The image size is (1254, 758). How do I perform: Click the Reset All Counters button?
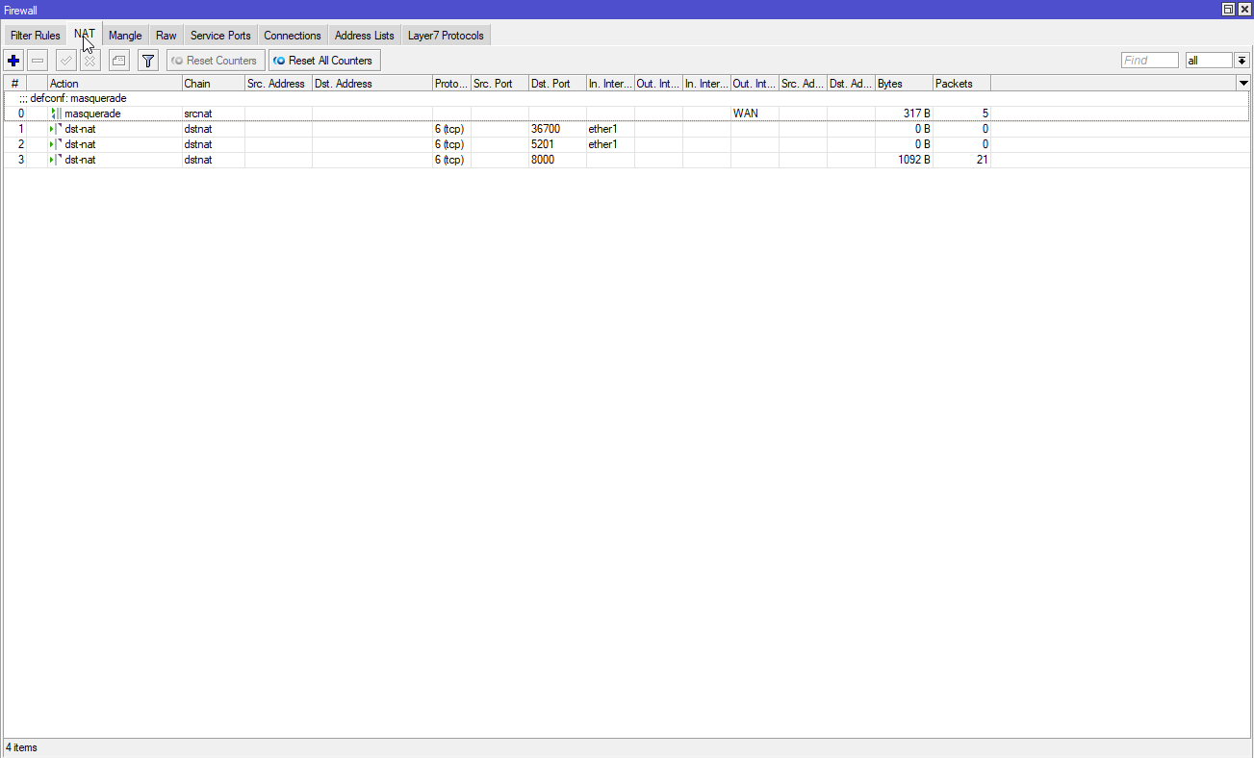(324, 61)
